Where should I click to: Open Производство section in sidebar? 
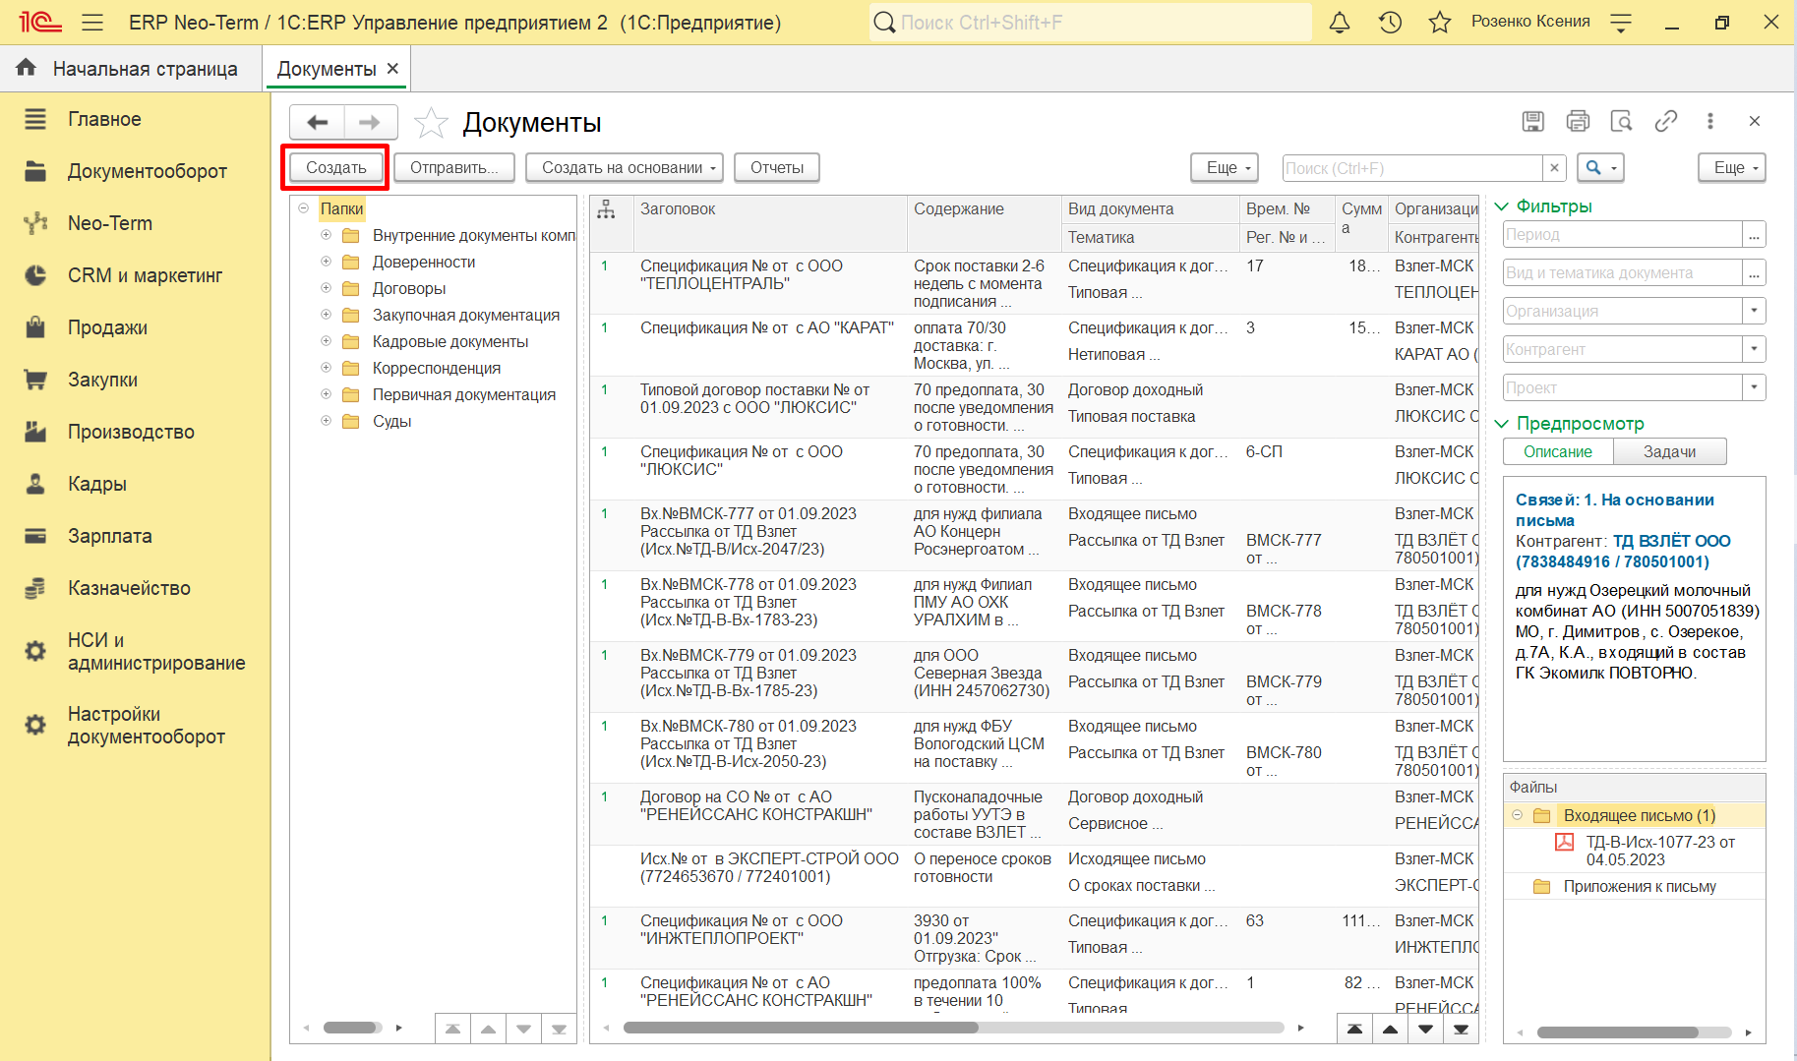point(131,432)
